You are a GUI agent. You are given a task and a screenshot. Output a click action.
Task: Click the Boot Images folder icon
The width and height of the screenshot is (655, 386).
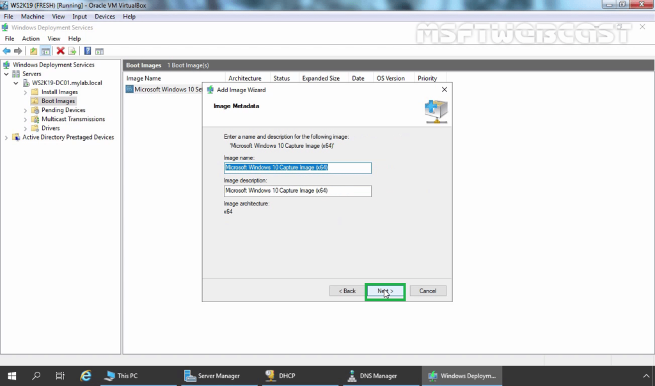(35, 101)
